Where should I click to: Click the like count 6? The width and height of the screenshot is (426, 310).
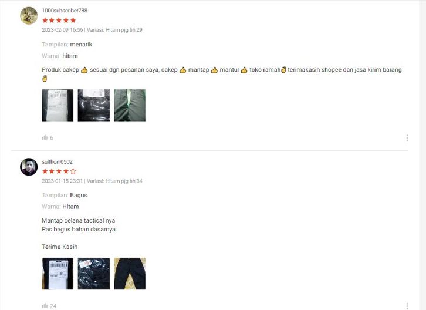point(52,138)
